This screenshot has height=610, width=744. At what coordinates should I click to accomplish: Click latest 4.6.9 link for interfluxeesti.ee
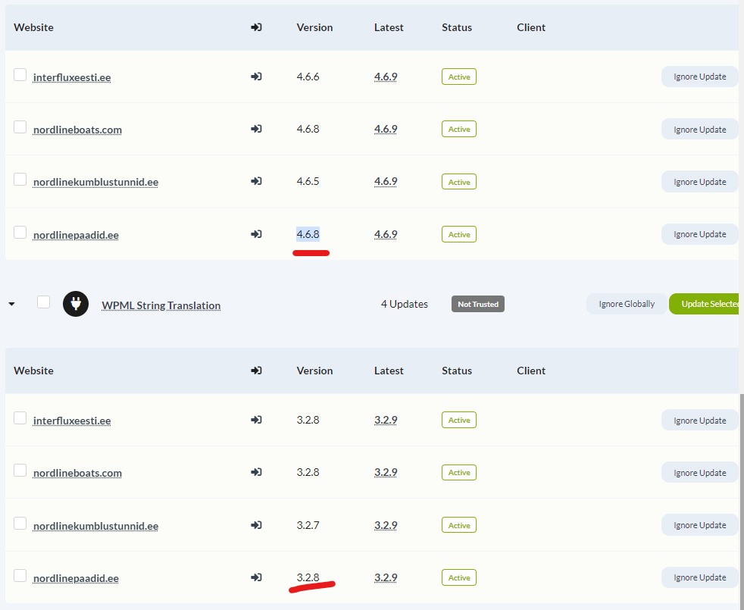point(386,77)
